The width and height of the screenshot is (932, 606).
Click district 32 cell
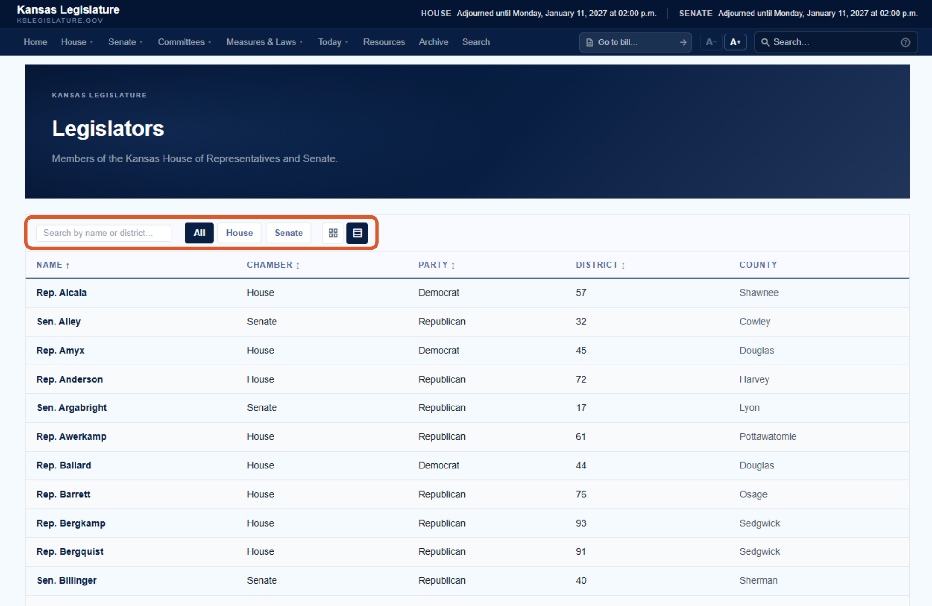tap(581, 322)
